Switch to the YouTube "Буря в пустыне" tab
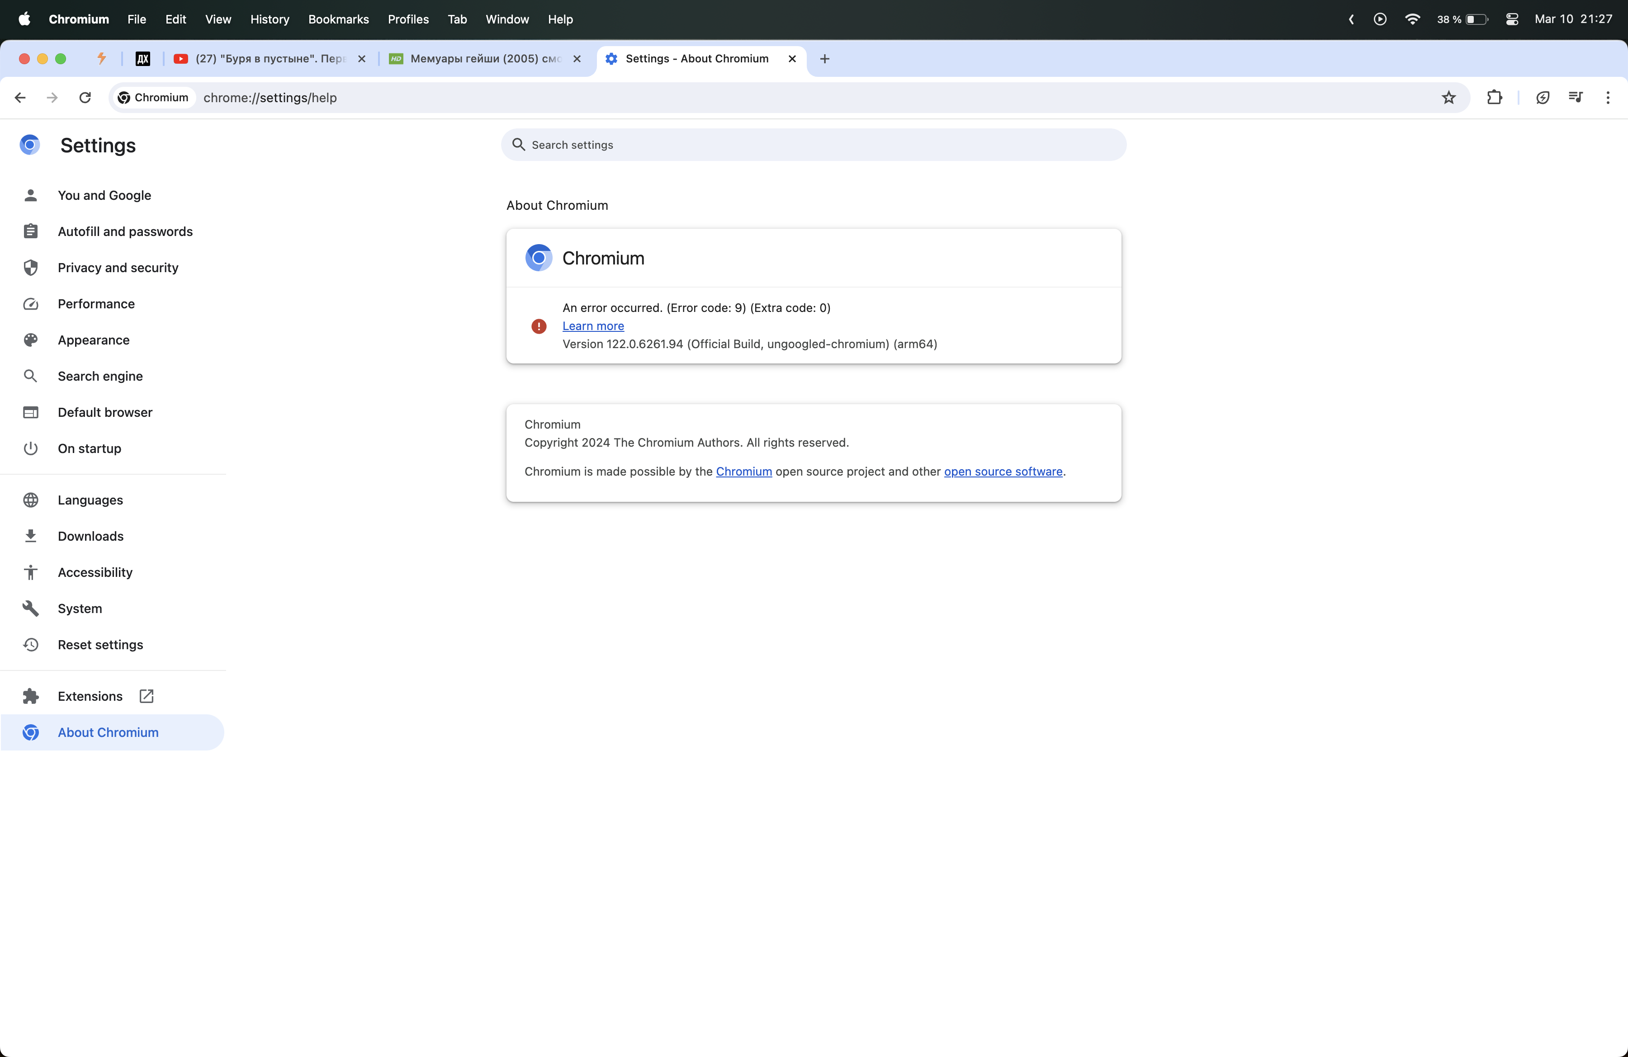Viewport: 1628px width, 1057px height. point(271,59)
